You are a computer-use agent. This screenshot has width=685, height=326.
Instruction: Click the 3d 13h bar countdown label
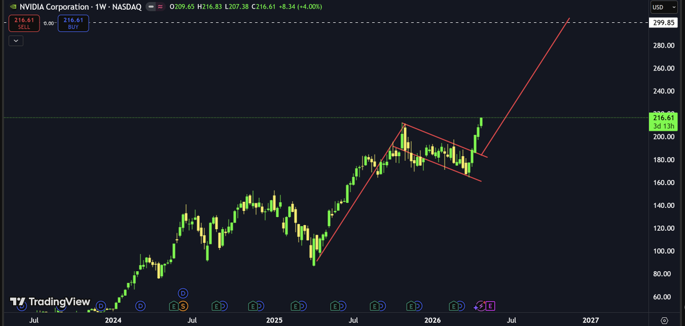665,125
